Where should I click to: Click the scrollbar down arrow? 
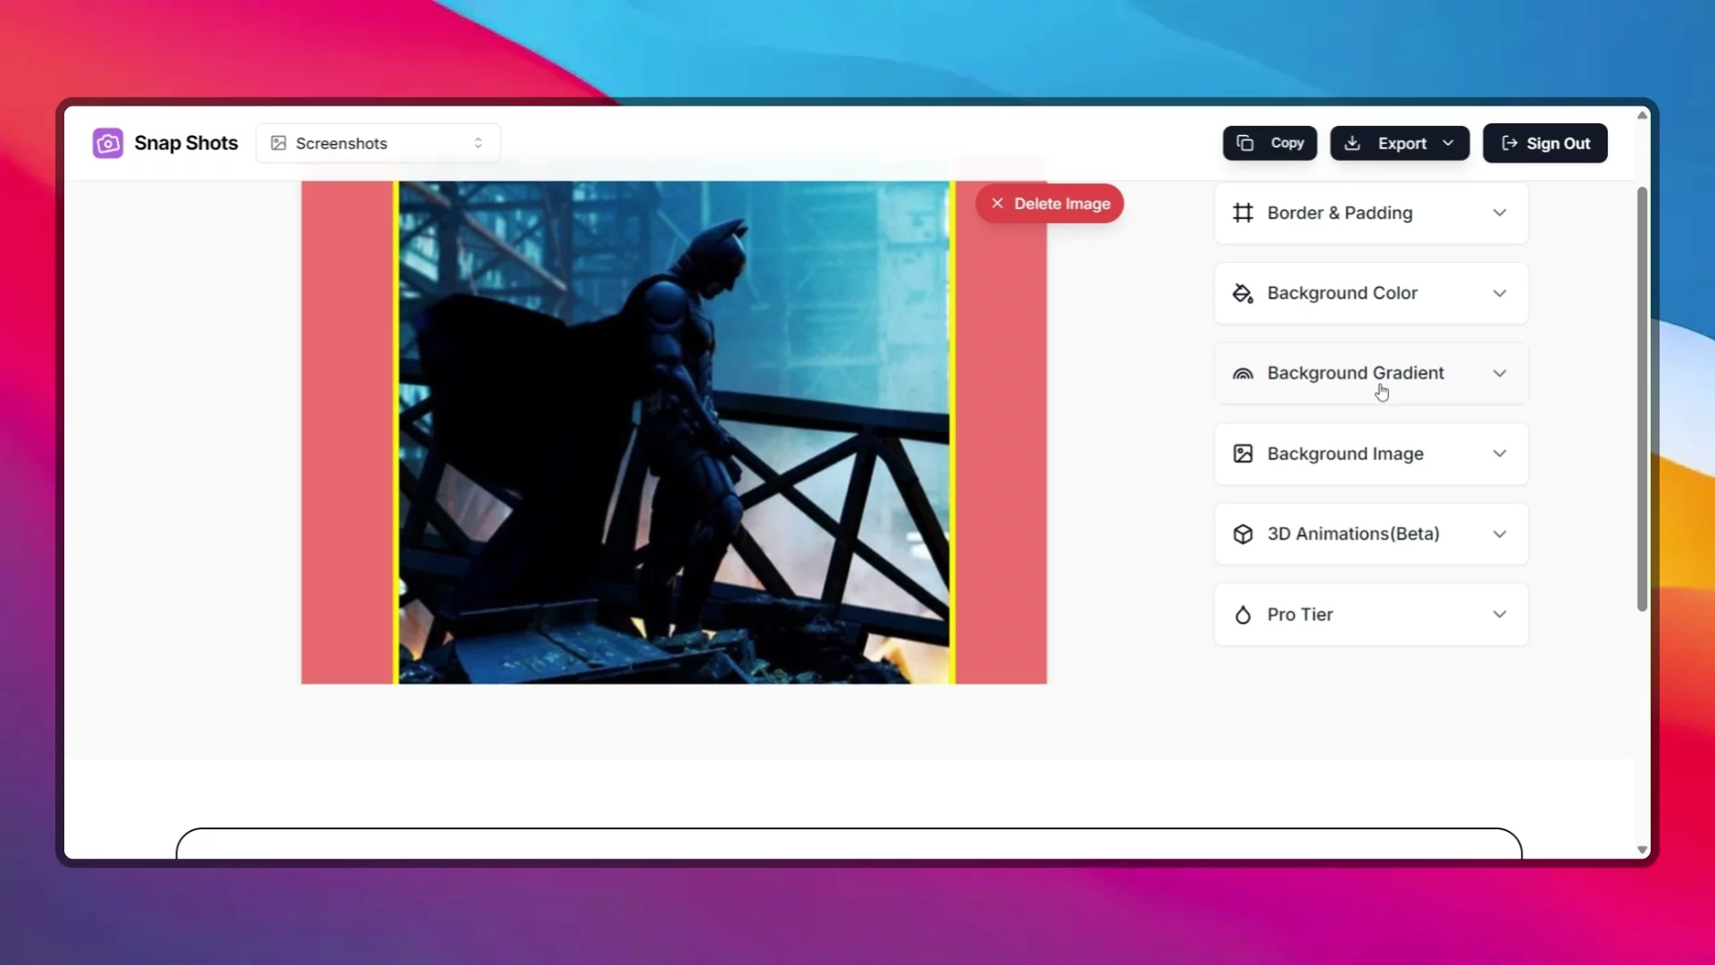click(x=1642, y=850)
